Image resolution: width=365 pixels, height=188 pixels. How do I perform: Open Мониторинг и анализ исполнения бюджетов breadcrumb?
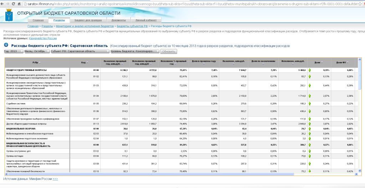[85, 26]
